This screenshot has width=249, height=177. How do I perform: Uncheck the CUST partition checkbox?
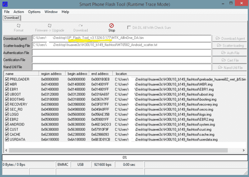pos(7,129)
